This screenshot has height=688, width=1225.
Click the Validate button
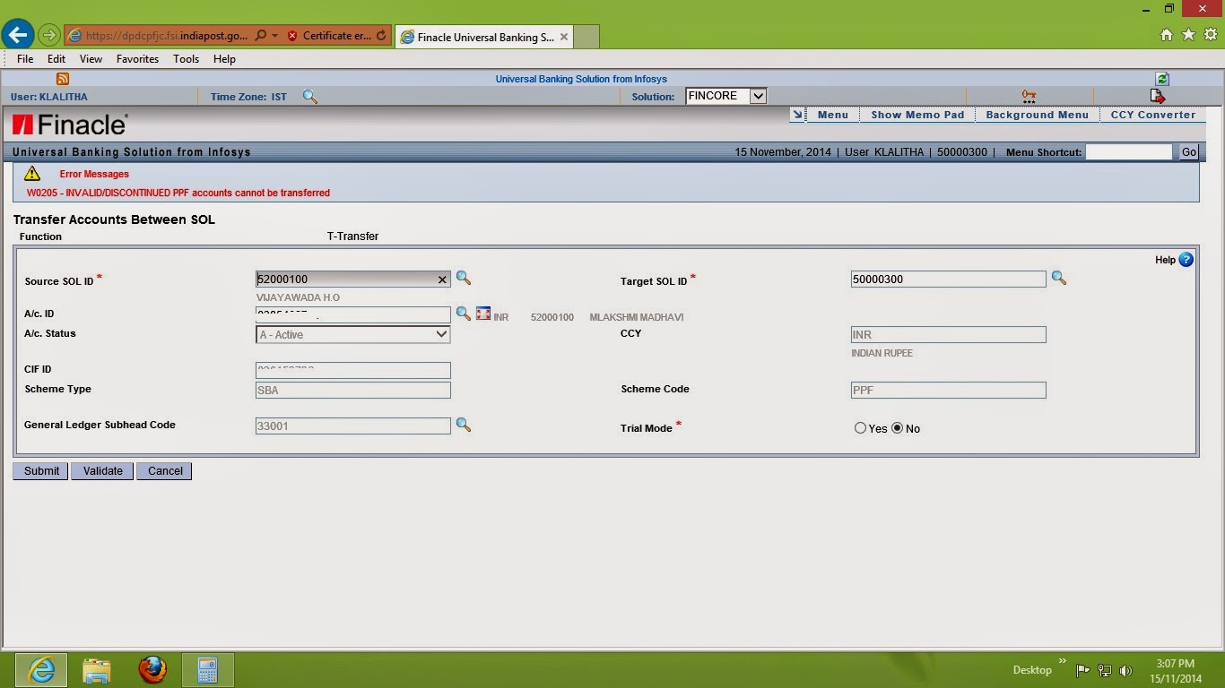(102, 471)
